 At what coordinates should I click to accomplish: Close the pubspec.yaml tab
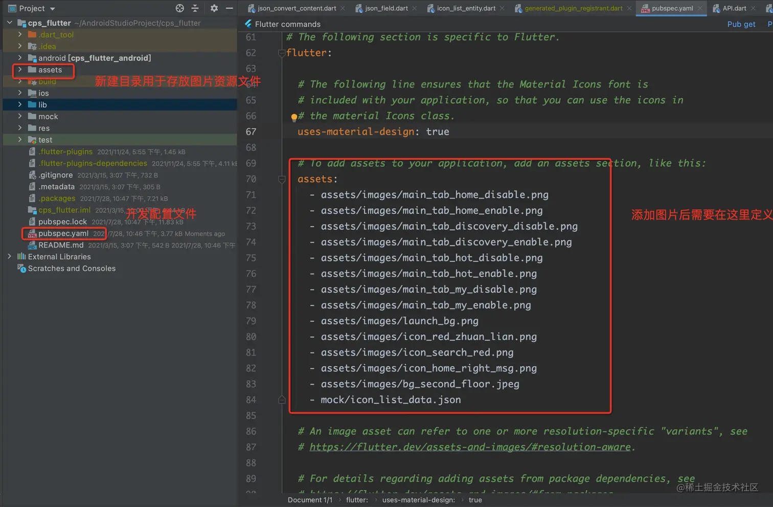(x=700, y=8)
